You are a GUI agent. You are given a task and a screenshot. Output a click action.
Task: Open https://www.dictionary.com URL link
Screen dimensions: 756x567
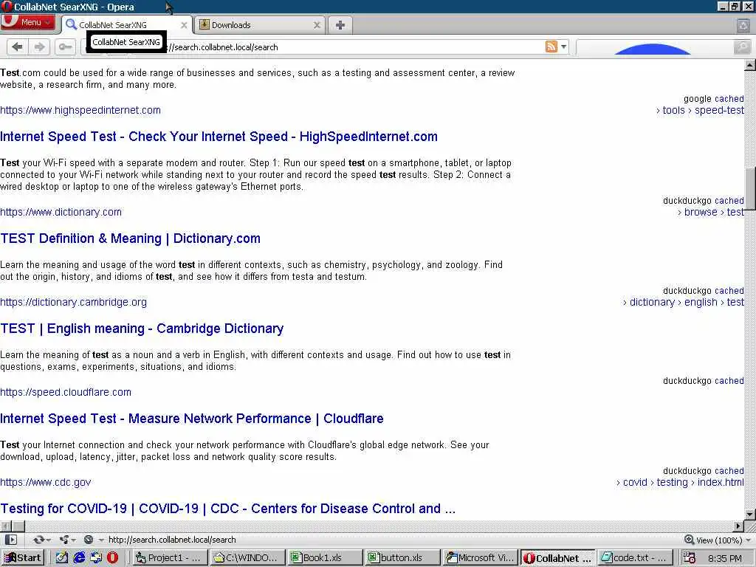[61, 212]
